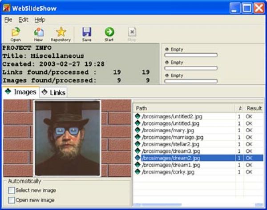Click the diamond icon beside mary.jpg
Image resolution: width=267 pixels, height=210 pixels.
(x=138, y=130)
